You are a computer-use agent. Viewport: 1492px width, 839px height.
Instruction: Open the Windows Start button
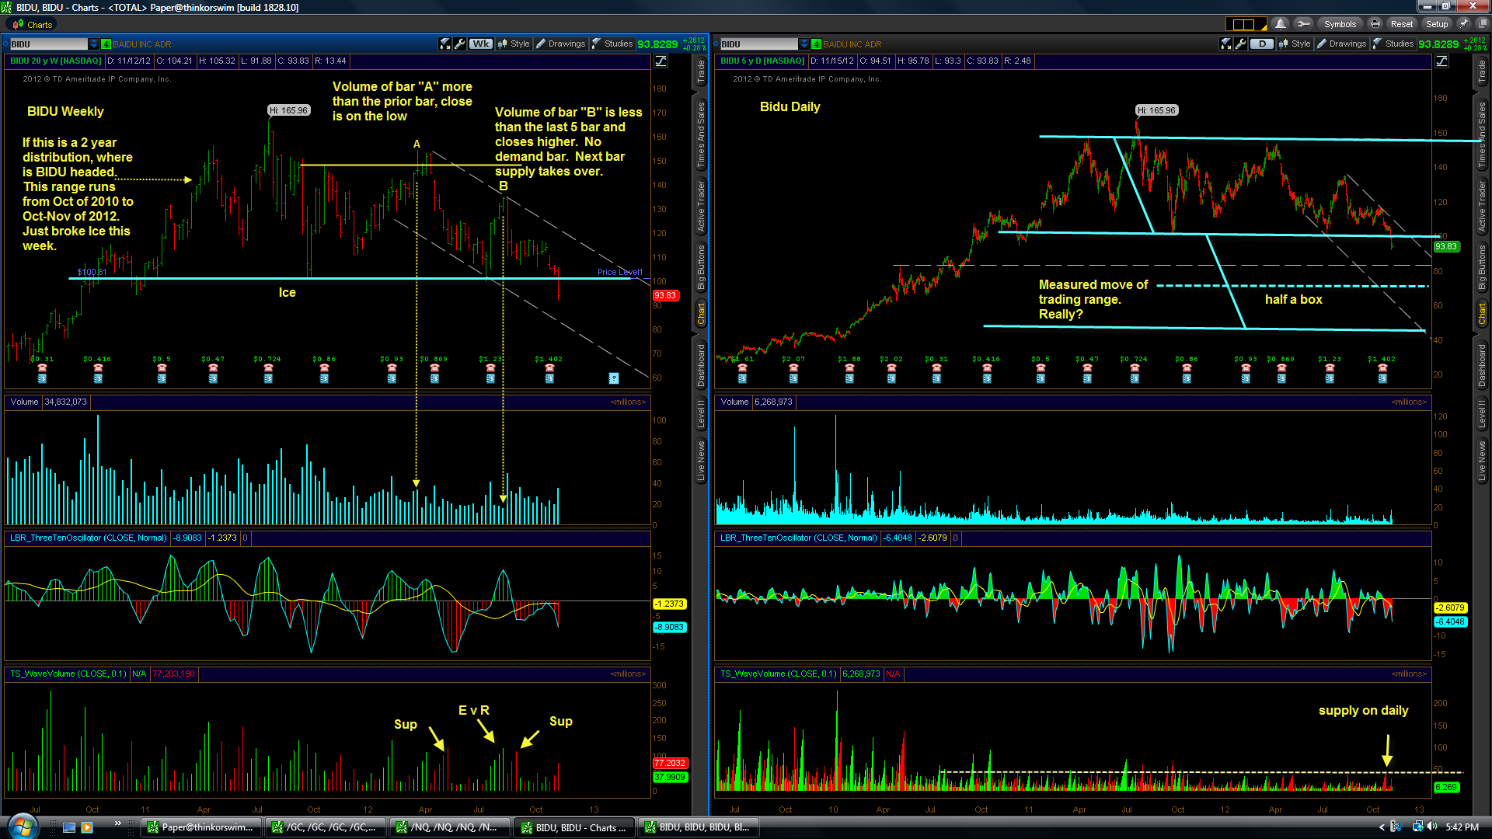pos(21,827)
